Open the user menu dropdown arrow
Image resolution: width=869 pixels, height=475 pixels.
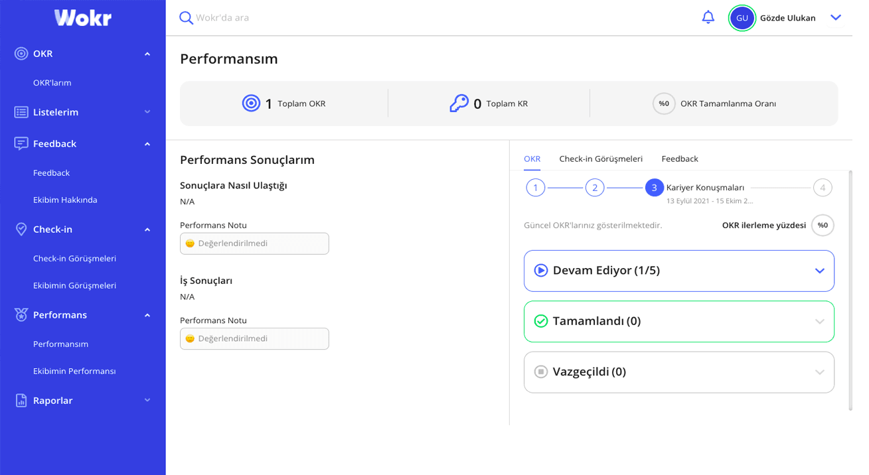(x=836, y=18)
